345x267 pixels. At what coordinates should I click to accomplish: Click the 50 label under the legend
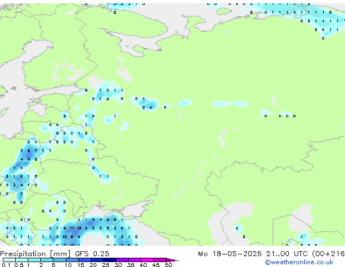[168, 265]
